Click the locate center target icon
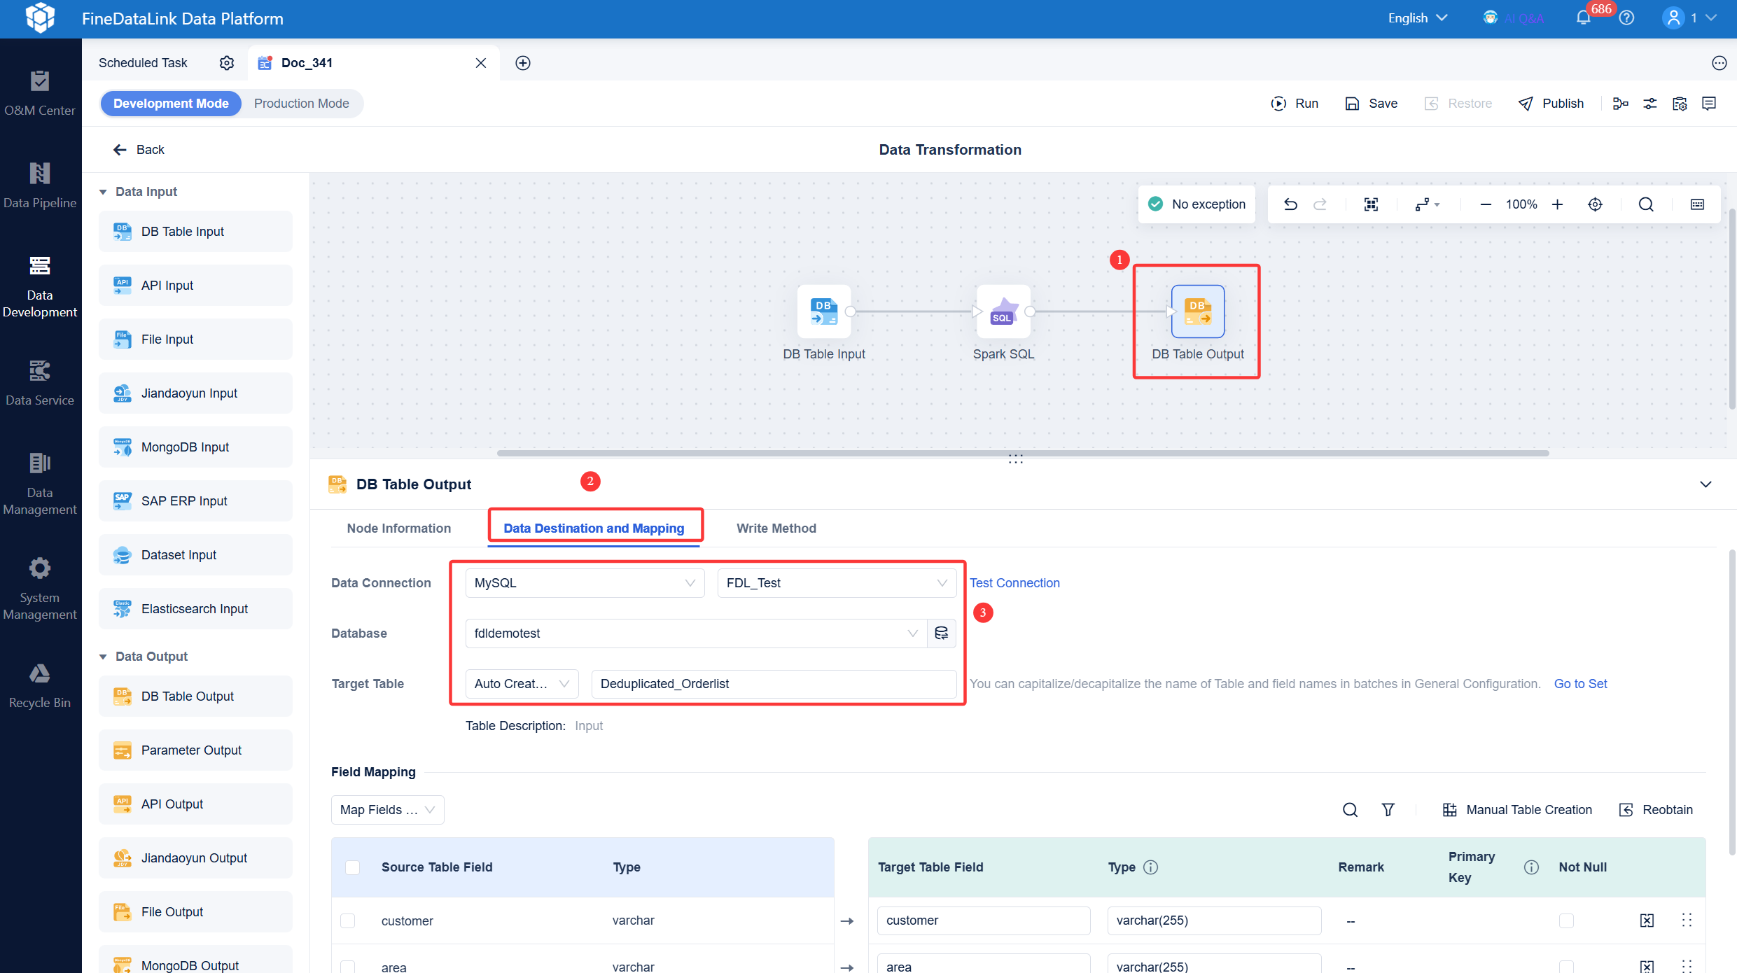This screenshot has width=1737, height=973. coord(1595,204)
